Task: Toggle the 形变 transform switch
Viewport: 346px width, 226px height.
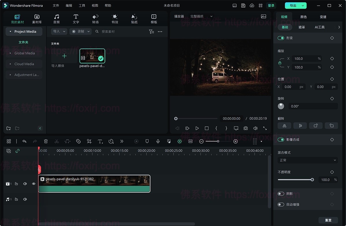Action: click(x=281, y=38)
